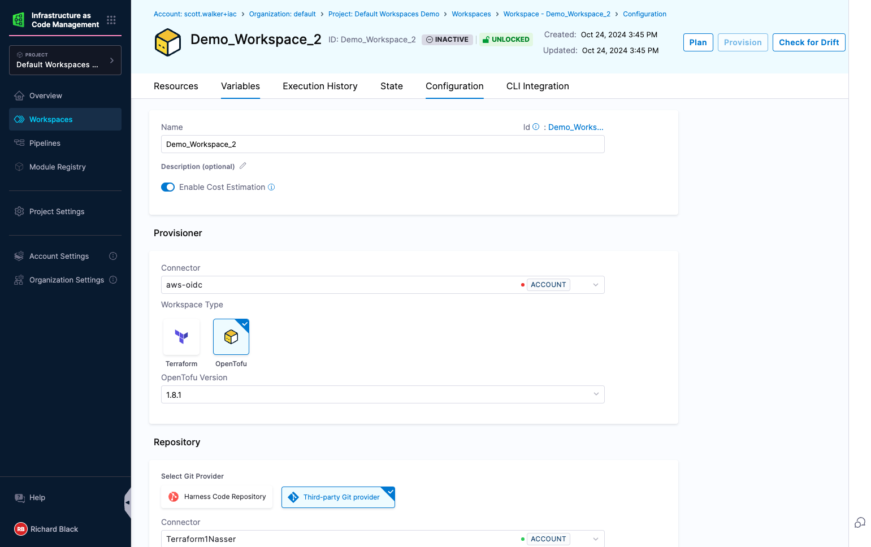
Task: Click the Infrastructure as Code Management logo
Action: tap(19, 20)
